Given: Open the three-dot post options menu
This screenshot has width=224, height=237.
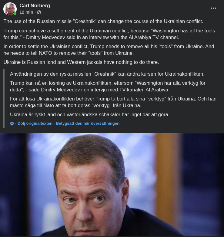Looking at the screenshot, I should (213, 8).
